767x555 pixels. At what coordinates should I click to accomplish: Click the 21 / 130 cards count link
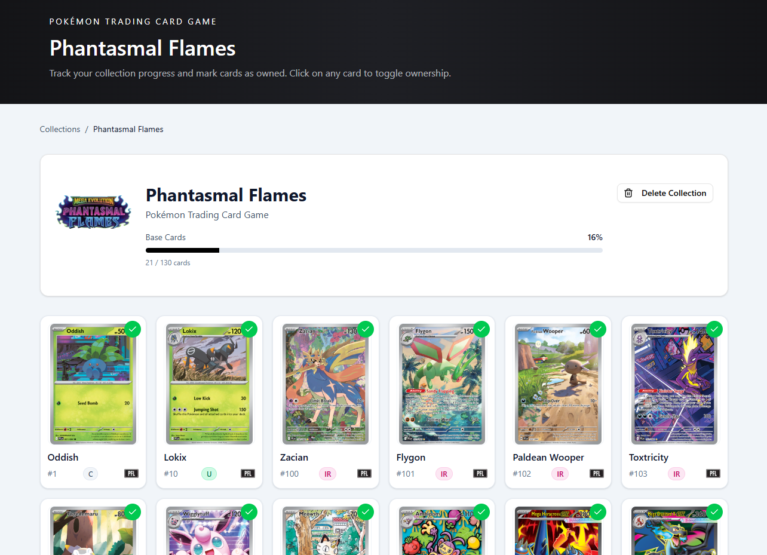pyautogui.click(x=168, y=262)
